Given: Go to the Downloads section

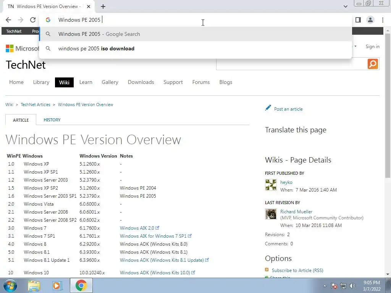Looking at the screenshot, I should coord(141,82).
